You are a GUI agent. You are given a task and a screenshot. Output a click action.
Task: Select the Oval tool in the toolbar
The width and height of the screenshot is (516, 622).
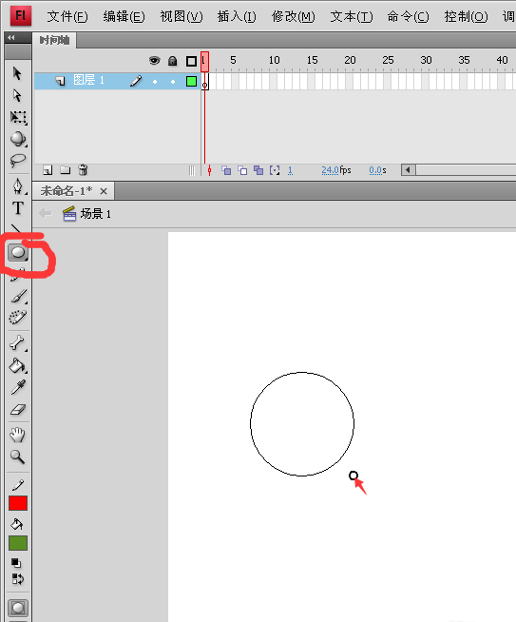click(x=18, y=252)
